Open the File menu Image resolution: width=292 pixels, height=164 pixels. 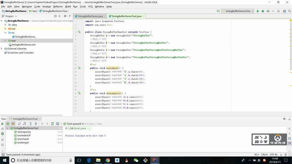point(3,6)
